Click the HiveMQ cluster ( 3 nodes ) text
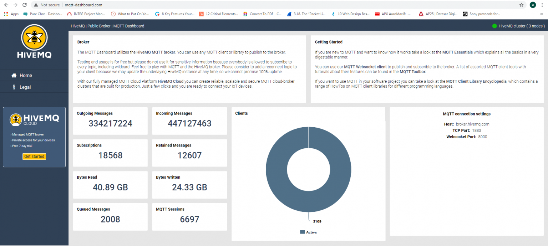Viewport: 548px width, 246px height. click(x=522, y=26)
